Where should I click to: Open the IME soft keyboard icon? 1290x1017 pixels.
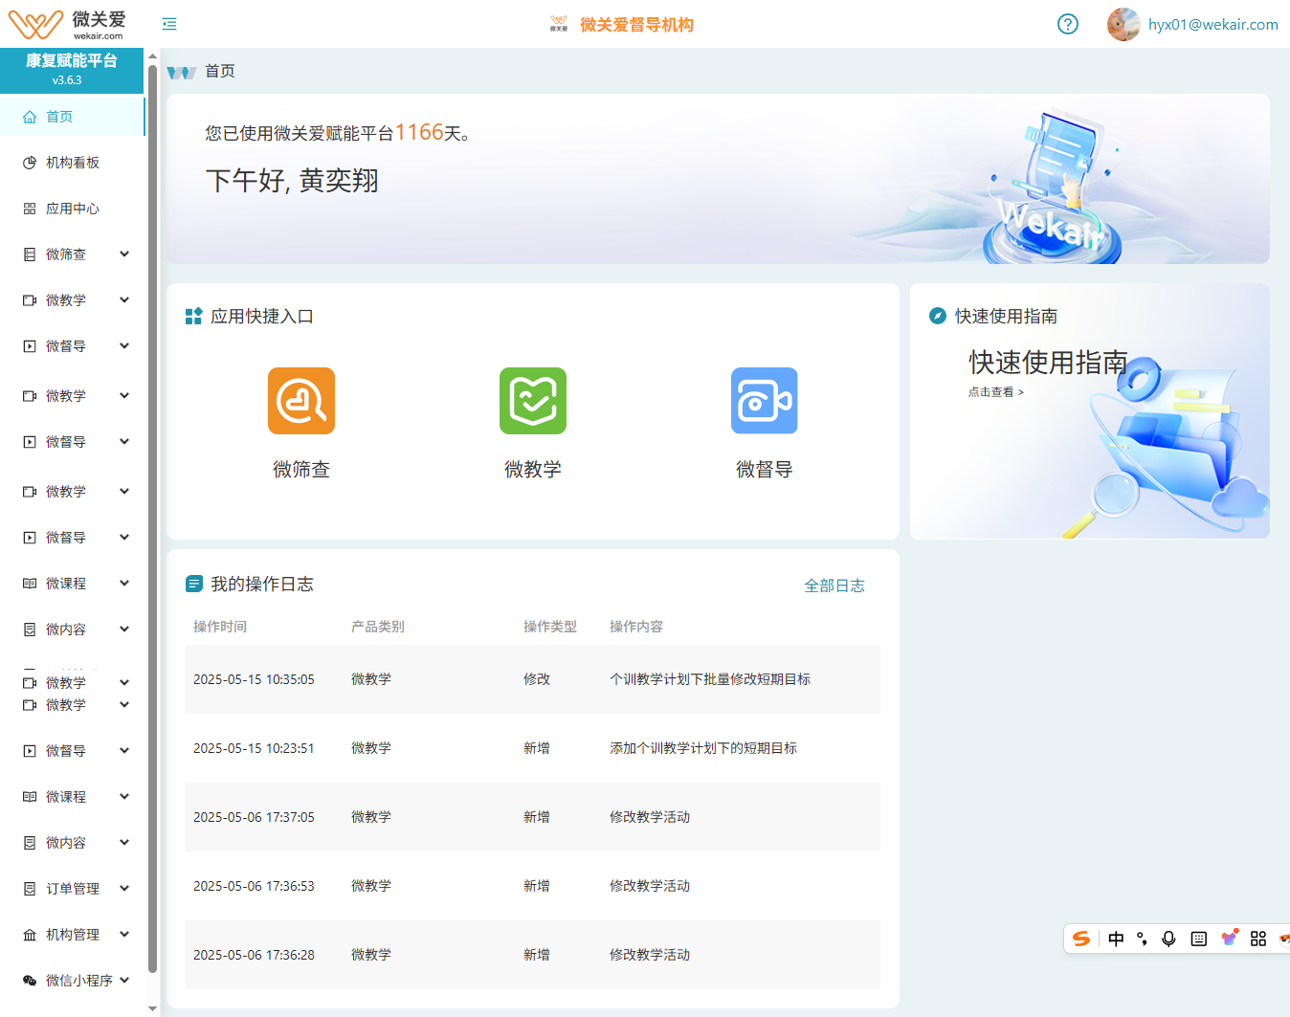point(1198,939)
